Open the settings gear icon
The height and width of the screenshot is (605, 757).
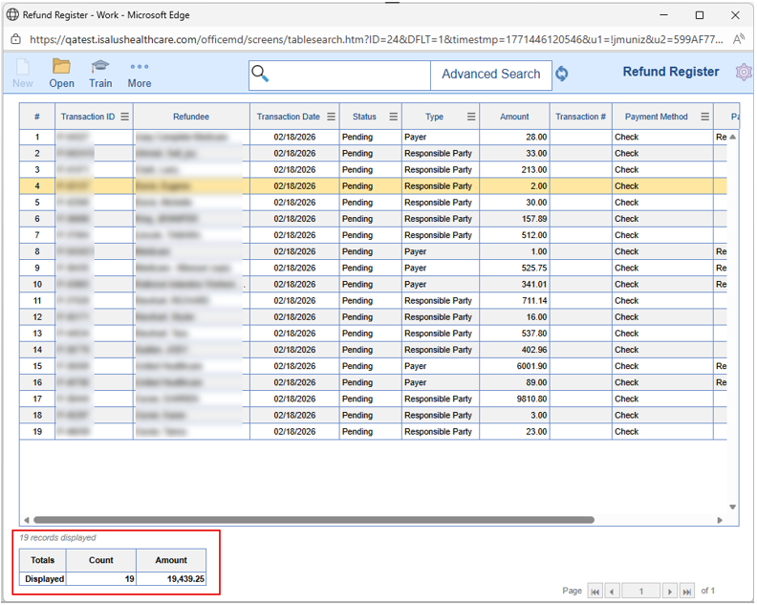743,73
